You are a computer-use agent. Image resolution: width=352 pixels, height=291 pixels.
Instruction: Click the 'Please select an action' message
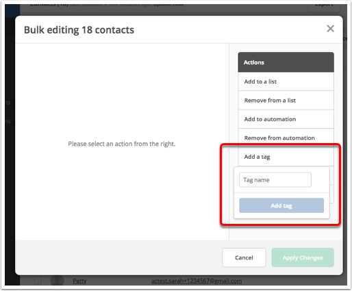point(122,144)
